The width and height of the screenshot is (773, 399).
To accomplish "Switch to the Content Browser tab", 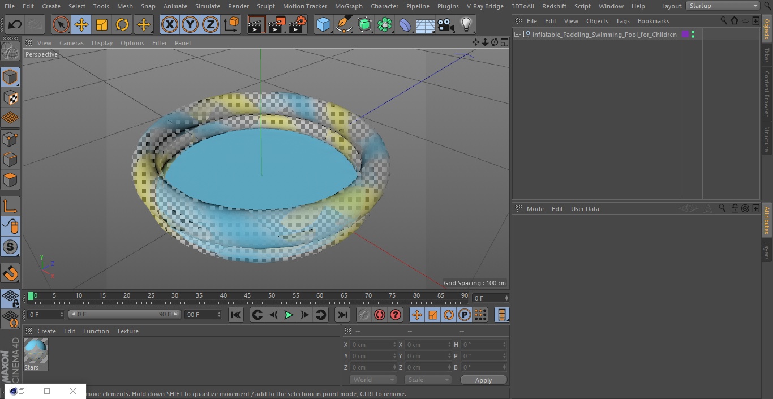I will tap(767, 93).
